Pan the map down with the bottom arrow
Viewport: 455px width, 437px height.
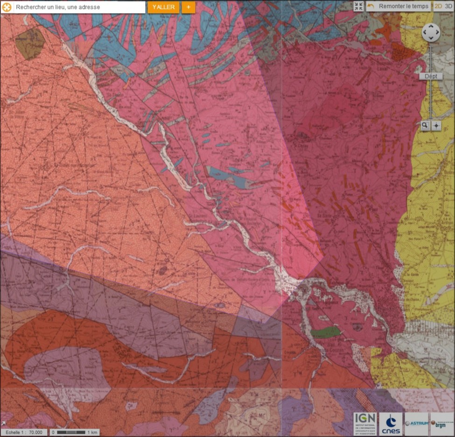[430, 38]
